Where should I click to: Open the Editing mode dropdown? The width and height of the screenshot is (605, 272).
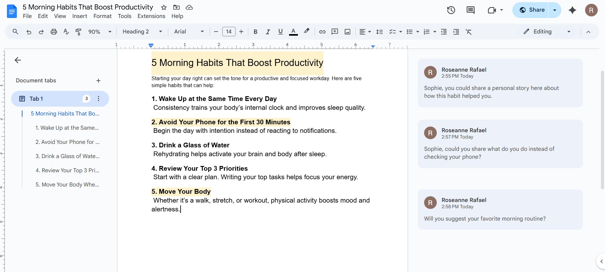pyautogui.click(x=547, y=32)
